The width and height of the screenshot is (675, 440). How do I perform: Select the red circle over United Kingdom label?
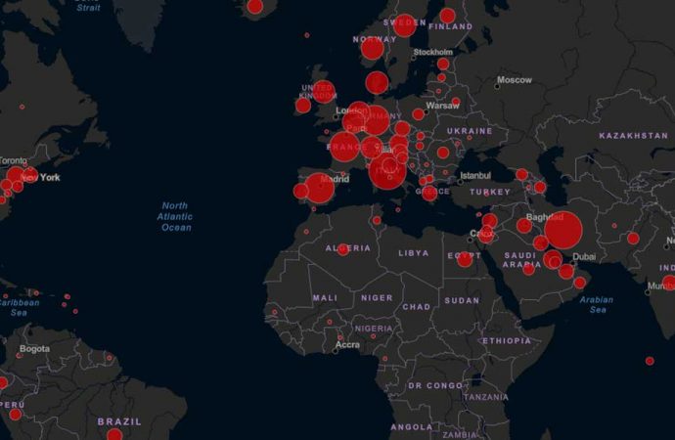pos(323,92)
